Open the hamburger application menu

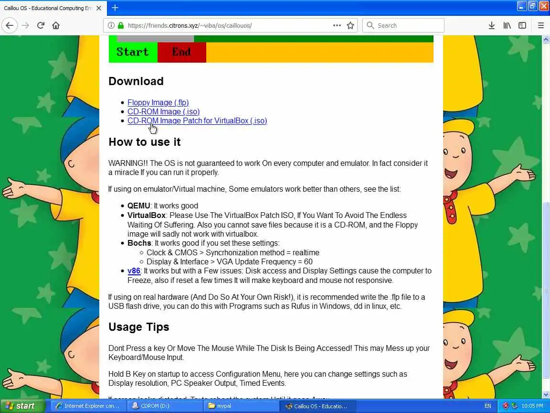pos(540,25)
